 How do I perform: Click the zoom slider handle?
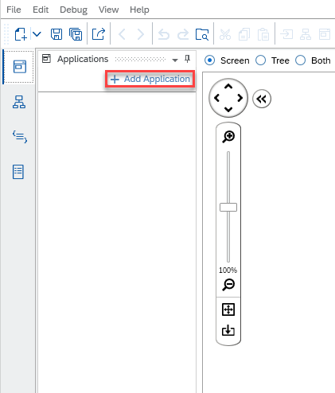(228, 207)
